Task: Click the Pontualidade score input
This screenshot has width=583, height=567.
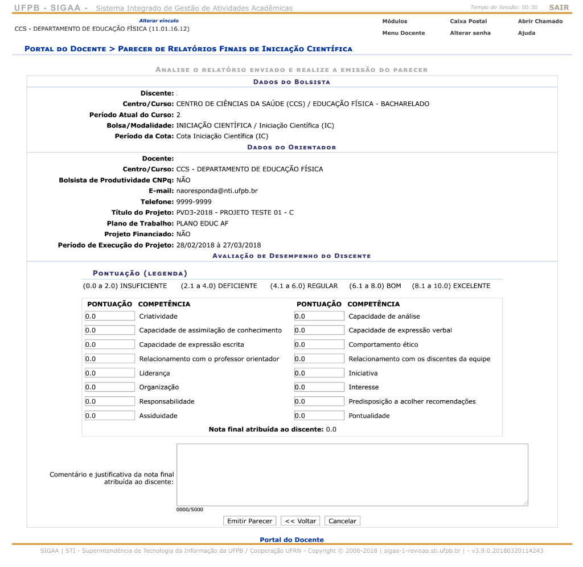Action: [319, 416]
